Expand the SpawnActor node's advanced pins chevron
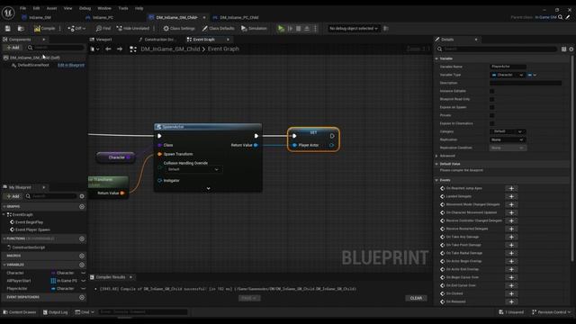The height and width of the screenshot is (324, 576). (208, 188)
